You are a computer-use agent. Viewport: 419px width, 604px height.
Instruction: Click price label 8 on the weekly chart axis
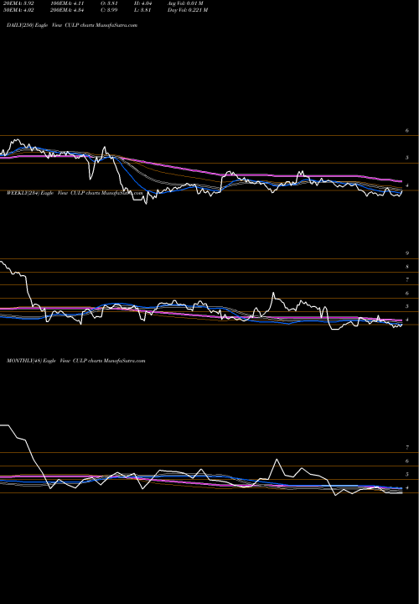point(407,267)
